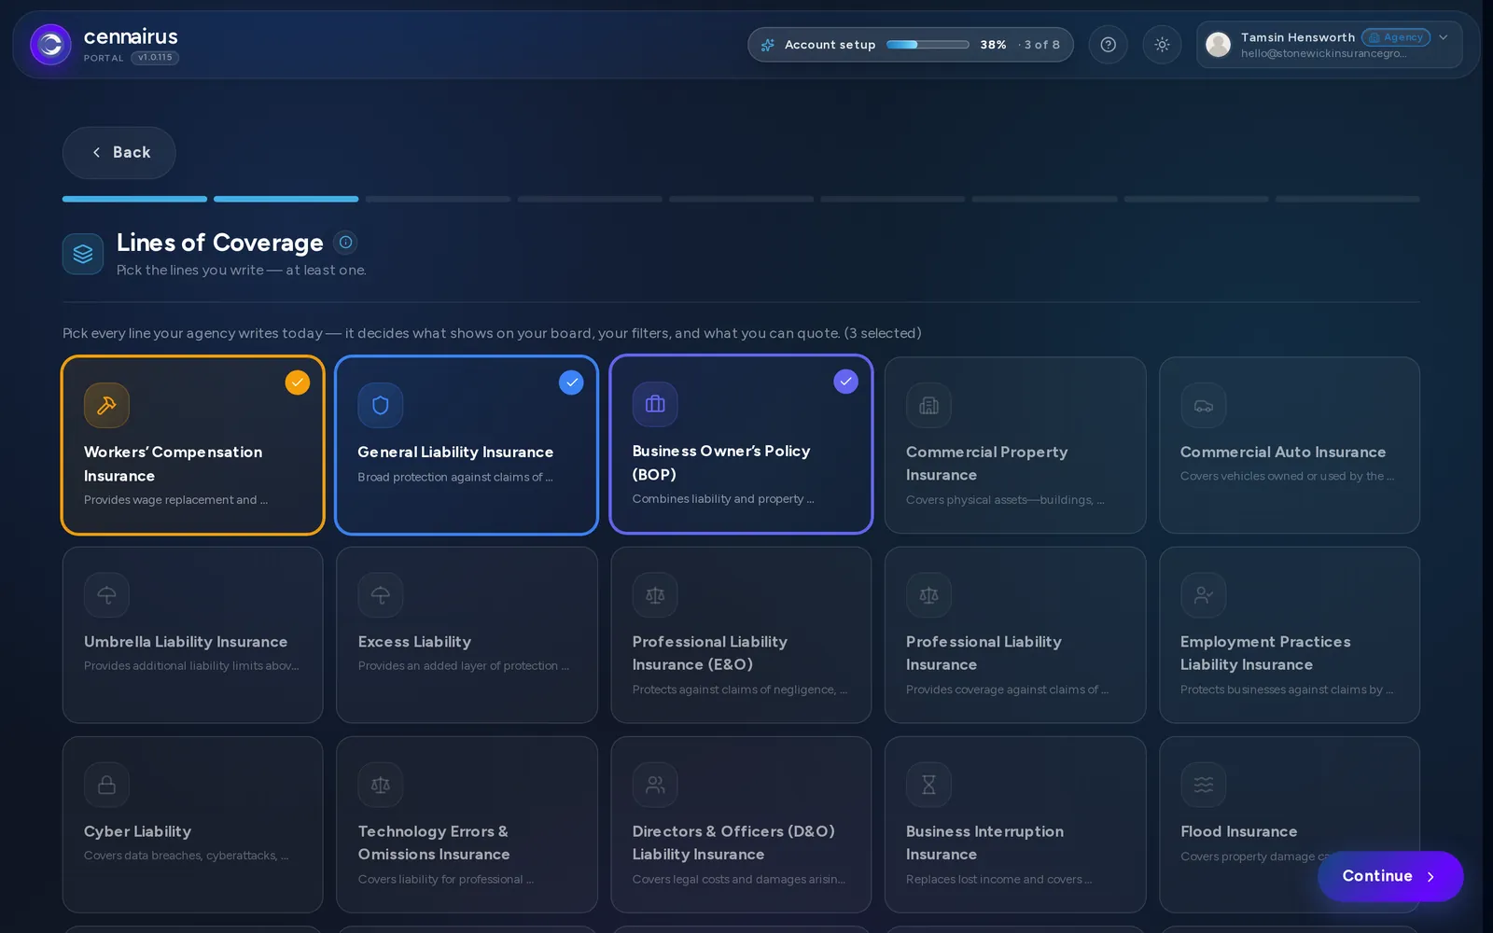Viewport: 1493px width, 933px height.
Task: Click the 38% account setup progress bar
Action: (x=928, y=45)
